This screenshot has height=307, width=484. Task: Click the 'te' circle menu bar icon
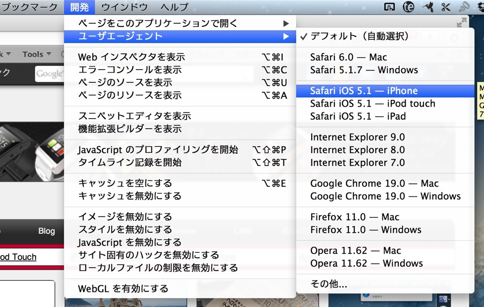click(x=408, y=6)
